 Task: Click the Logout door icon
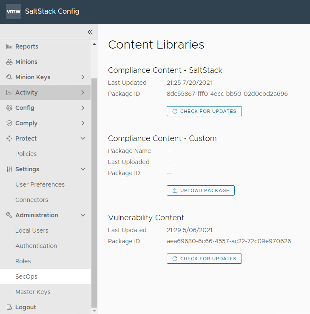tap(9, 307)
